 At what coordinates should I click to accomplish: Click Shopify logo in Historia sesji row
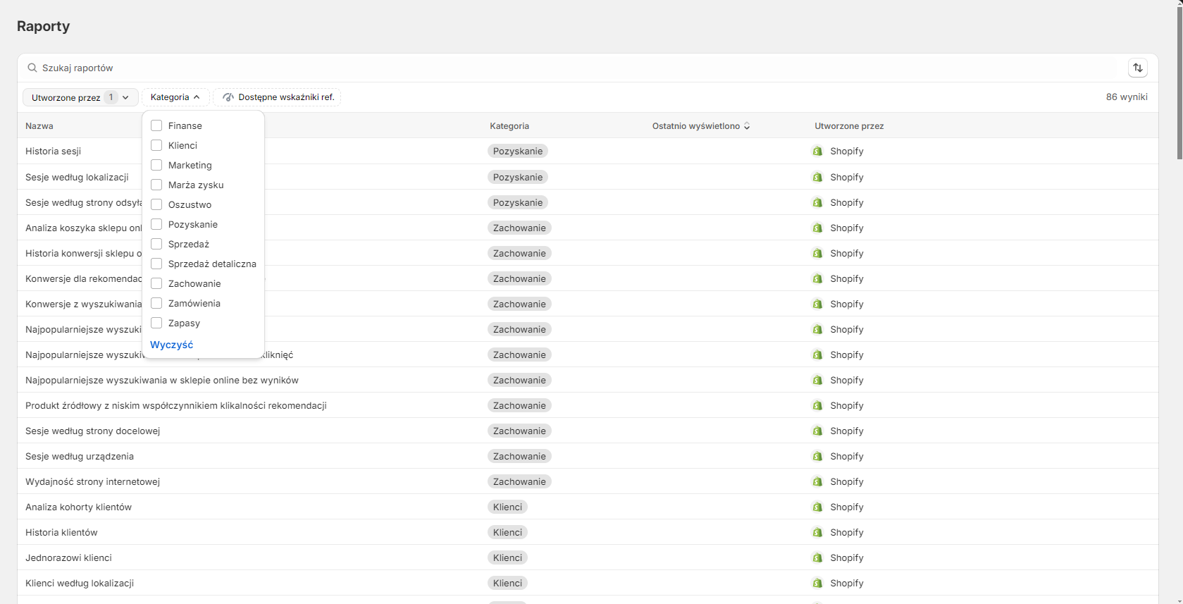(x=817, y=151)
